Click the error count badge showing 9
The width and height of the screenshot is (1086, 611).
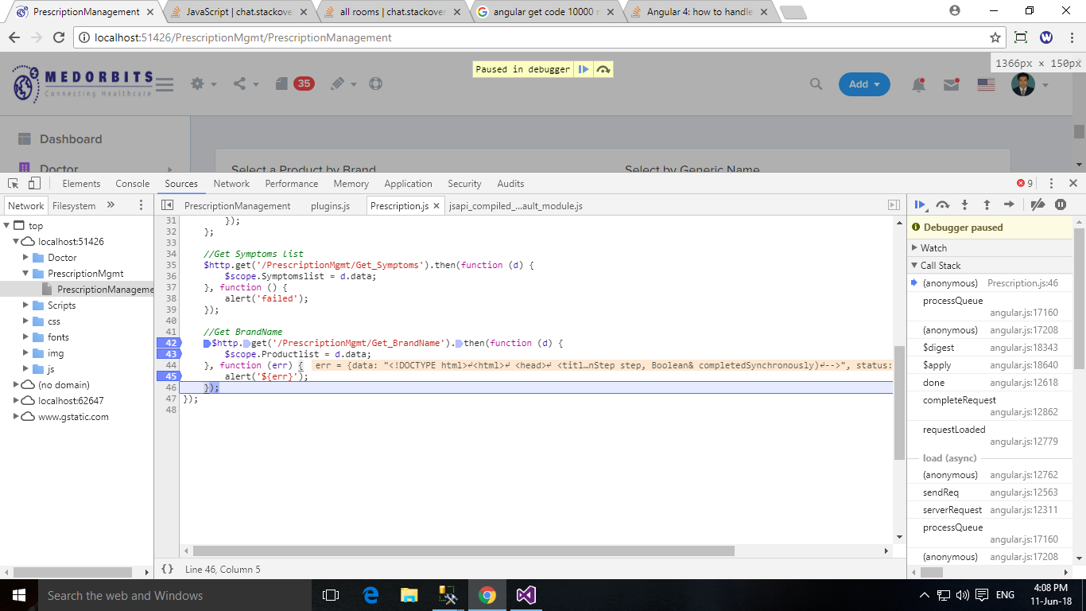(x=1025, y=183)
